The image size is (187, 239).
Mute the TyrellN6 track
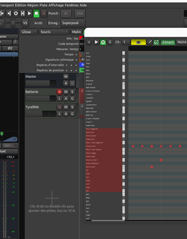(x=66, y=107)
